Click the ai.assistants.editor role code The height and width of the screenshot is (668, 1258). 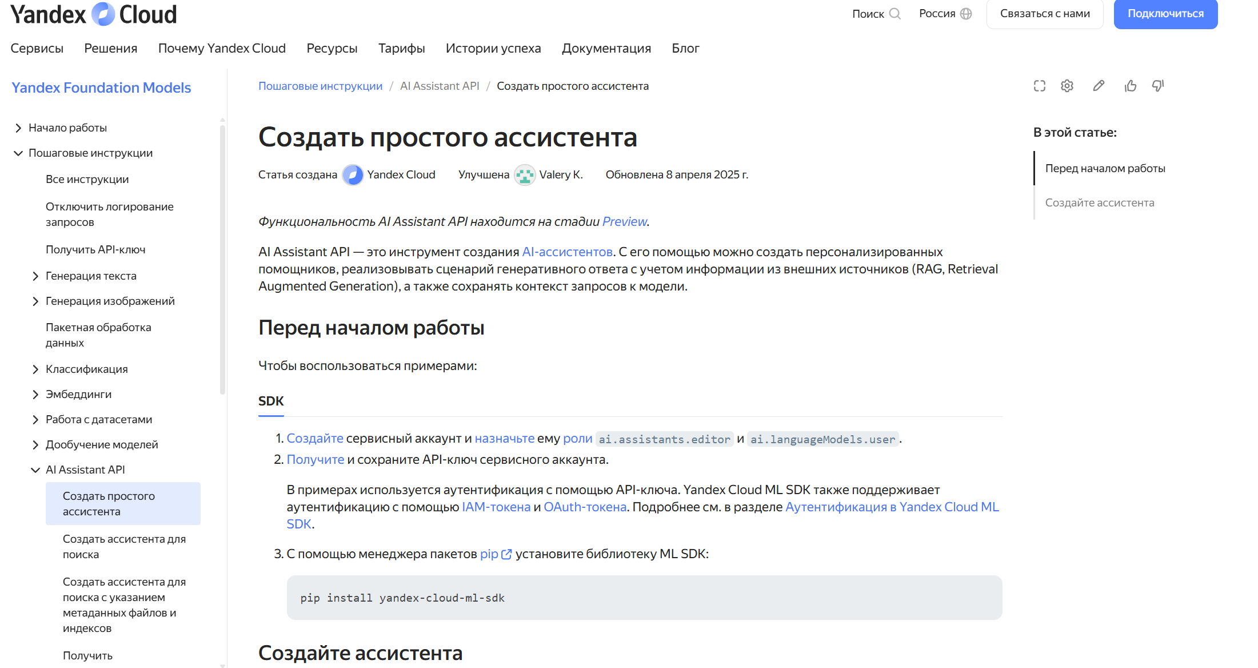click(664, 439)
